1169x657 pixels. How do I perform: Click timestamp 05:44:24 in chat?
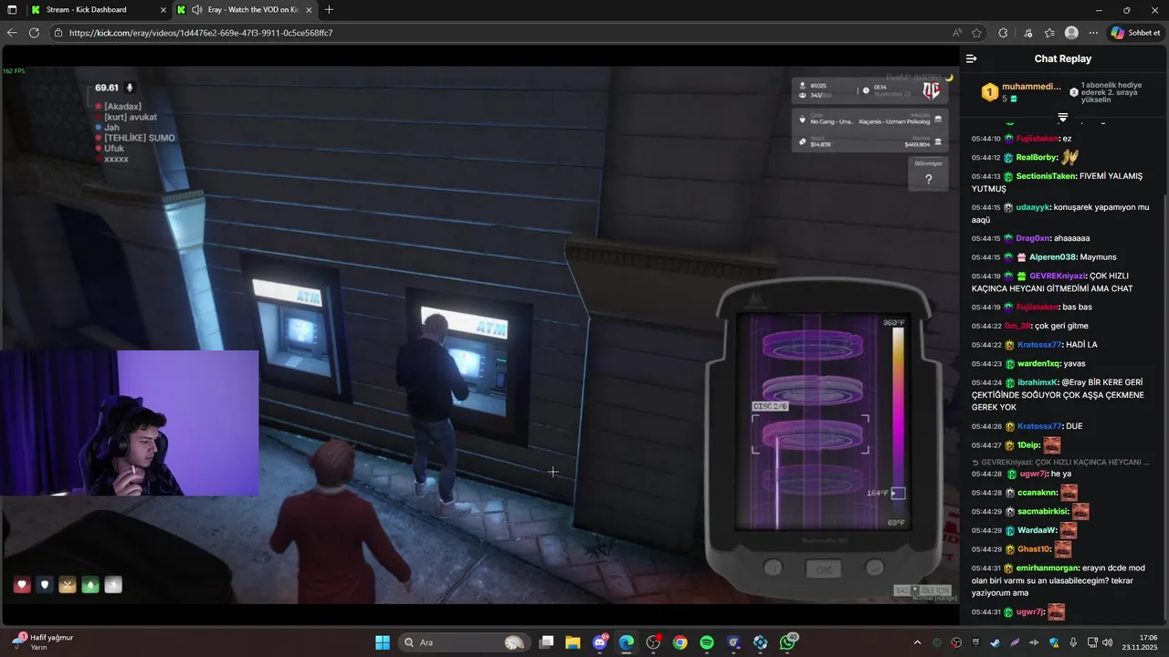tap(986, 382)
